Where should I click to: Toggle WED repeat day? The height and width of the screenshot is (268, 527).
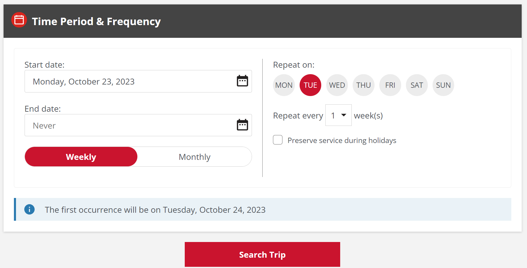click(337, 85)
